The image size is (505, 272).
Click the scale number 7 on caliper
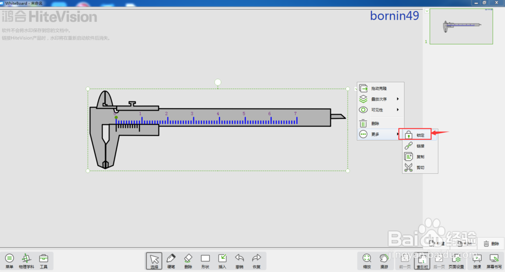pos(295,114)
